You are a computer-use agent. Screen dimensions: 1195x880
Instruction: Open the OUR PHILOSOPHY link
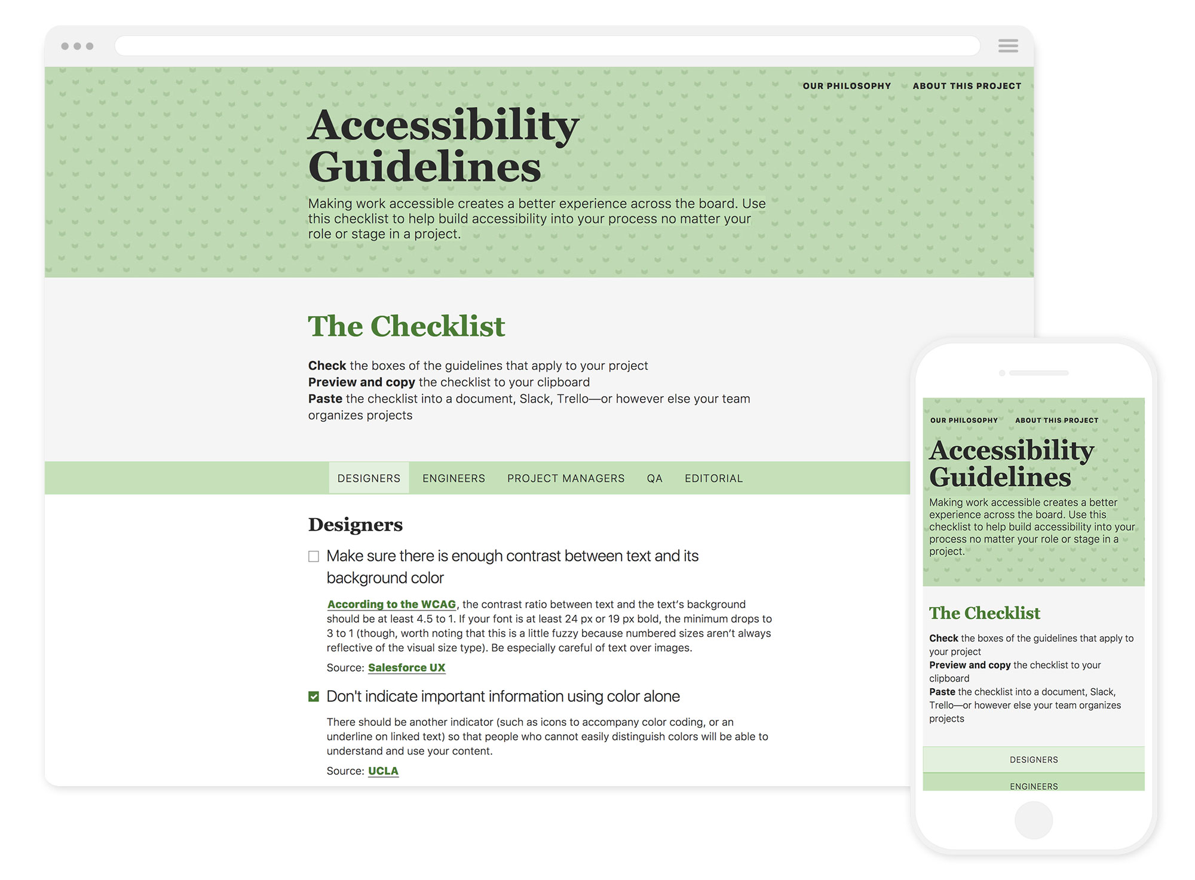[844, 85]
